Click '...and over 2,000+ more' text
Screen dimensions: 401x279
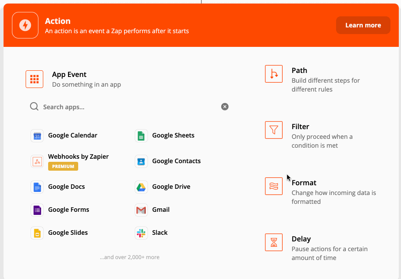click(x=130, y=257)
